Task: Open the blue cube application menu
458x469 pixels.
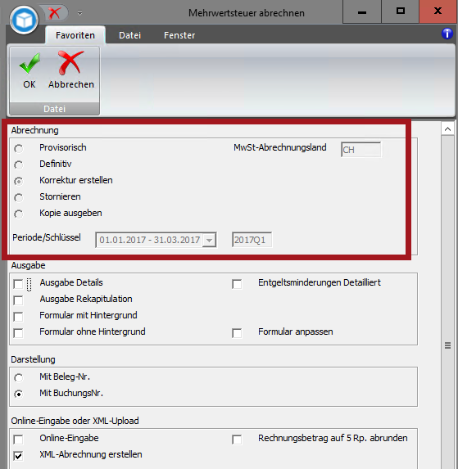Action: point(24,20)
